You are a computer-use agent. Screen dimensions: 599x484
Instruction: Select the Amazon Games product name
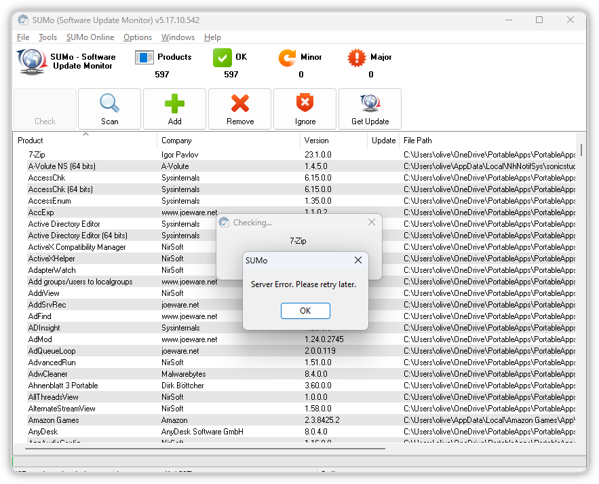pyautogui.click(x=54, y=420)
